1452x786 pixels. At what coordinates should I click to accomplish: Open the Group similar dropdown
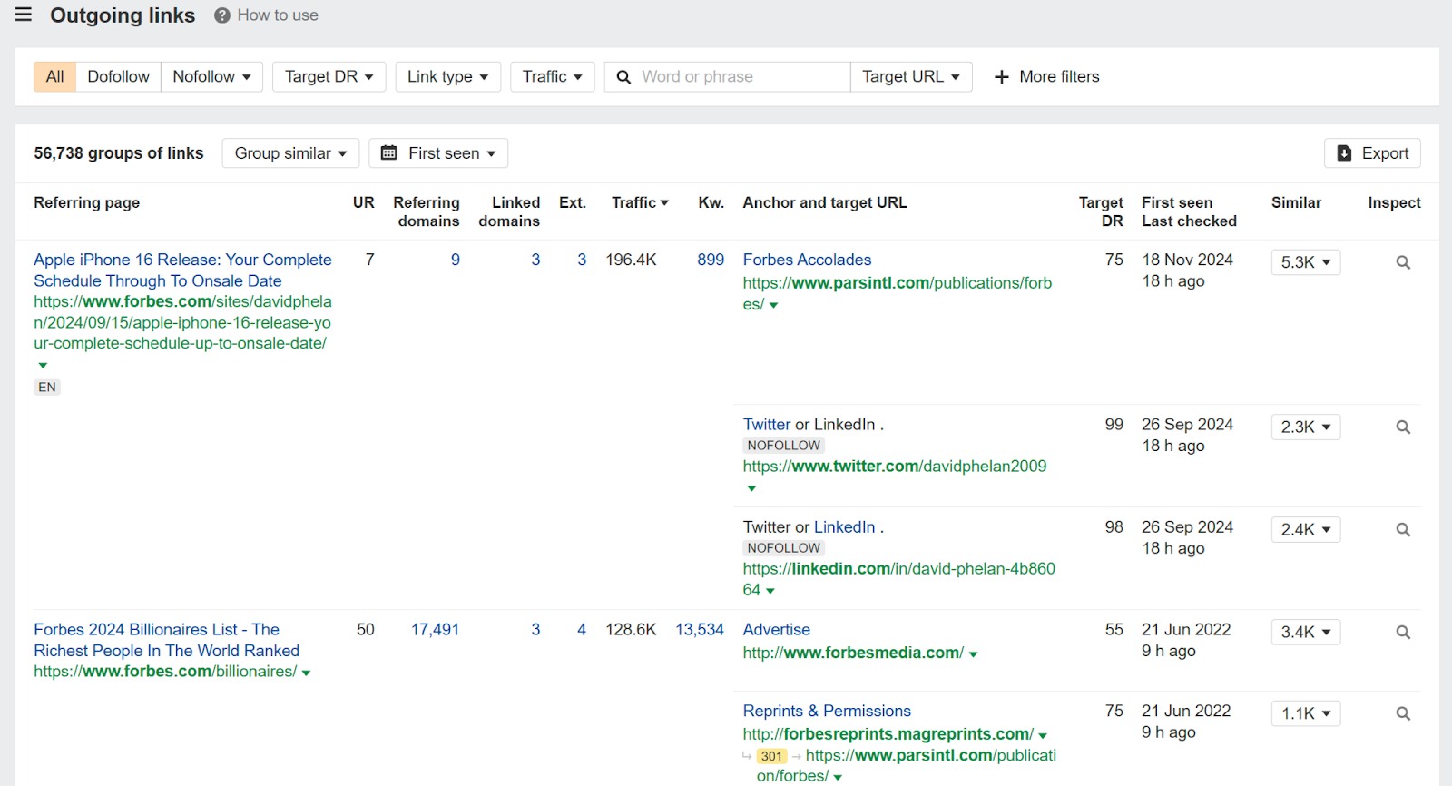pos(290,153)
